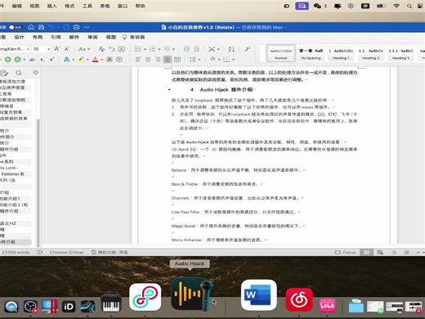Open the highlight color dropdown arrow

(87, 60)
